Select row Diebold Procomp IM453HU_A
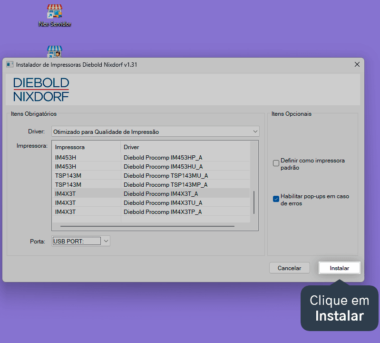 click(x=151, y=167)
